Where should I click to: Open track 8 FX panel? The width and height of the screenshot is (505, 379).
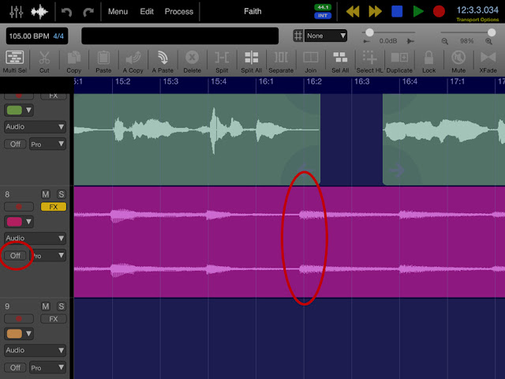(x=54, y=207)
